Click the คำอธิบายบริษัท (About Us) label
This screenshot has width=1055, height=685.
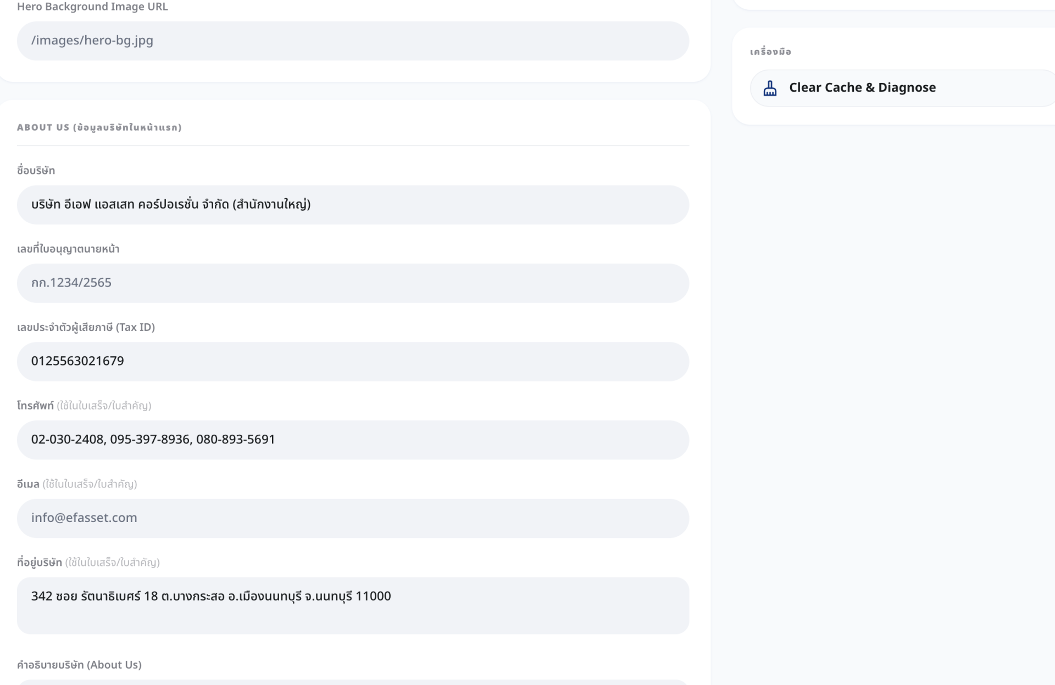coord(79,665)
